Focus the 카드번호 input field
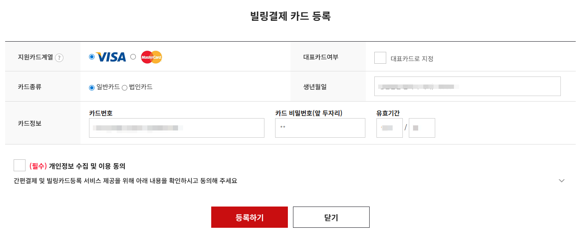The height and width of the screenshot is (235, 580). (x=177, y=128)
